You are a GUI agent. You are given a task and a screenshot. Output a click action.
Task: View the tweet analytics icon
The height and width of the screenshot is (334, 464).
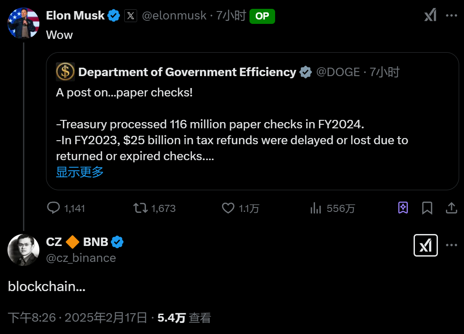tap(316, 208)
